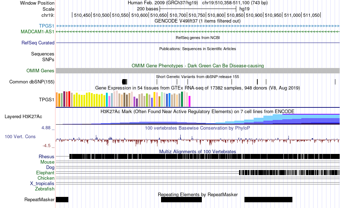The height and width of the screenshot is (208, 340).
Task: Select the Zebrafish species label
Action: click(x=44, y=189)
